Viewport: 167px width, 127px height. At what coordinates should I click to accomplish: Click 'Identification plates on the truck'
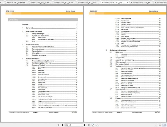coord(42,63)
